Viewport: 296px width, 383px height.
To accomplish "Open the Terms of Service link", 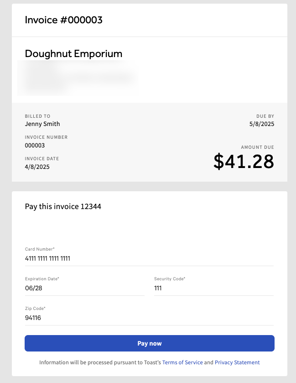I will click(x=182, y=362).
